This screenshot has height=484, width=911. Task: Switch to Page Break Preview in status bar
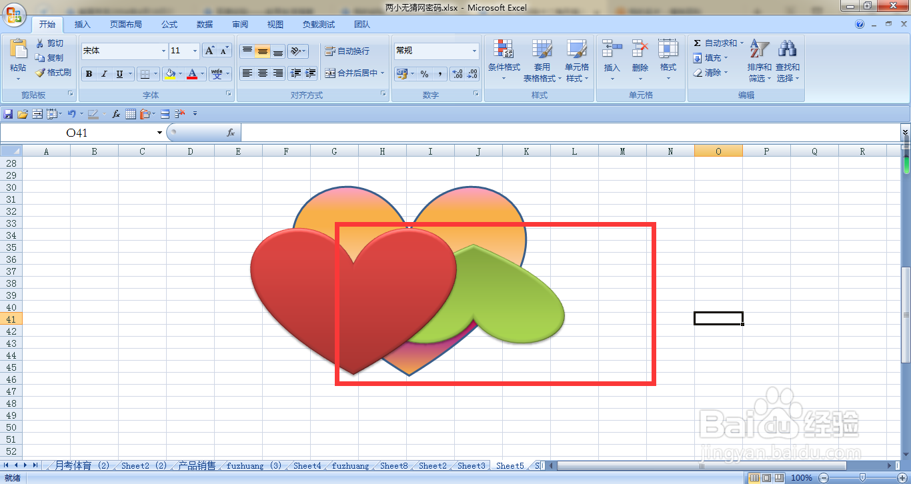tap(778, 477)
